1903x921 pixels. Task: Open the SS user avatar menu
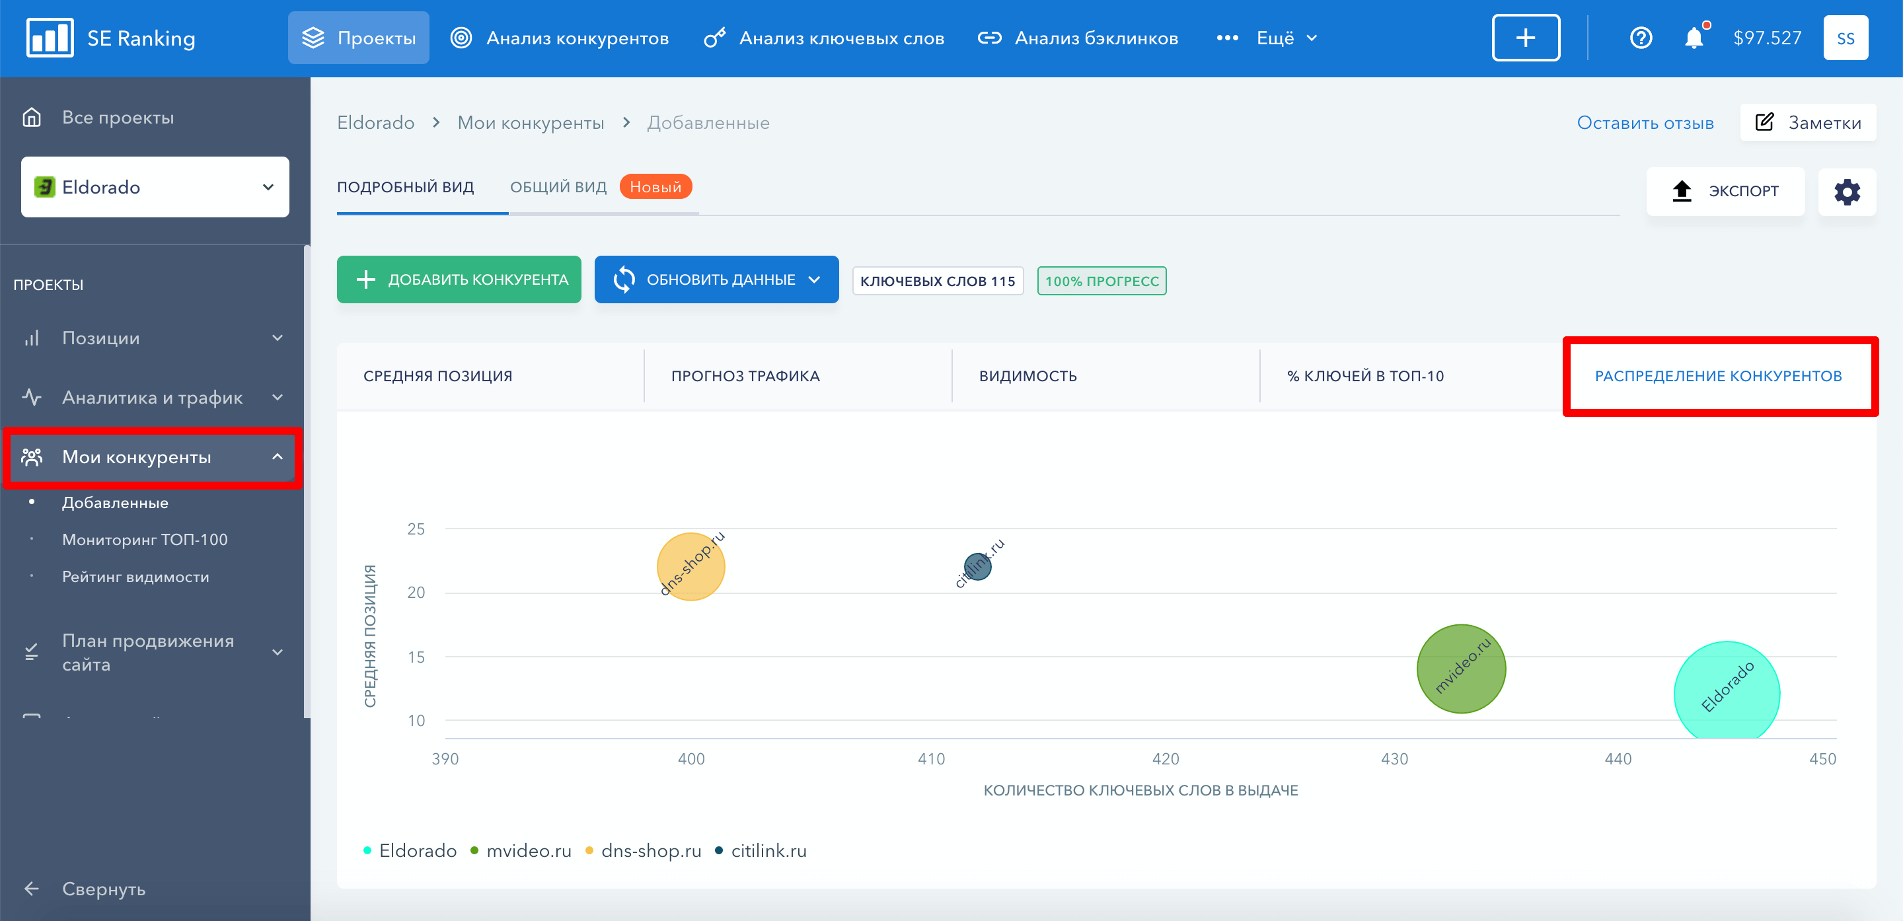point(1846,38)
